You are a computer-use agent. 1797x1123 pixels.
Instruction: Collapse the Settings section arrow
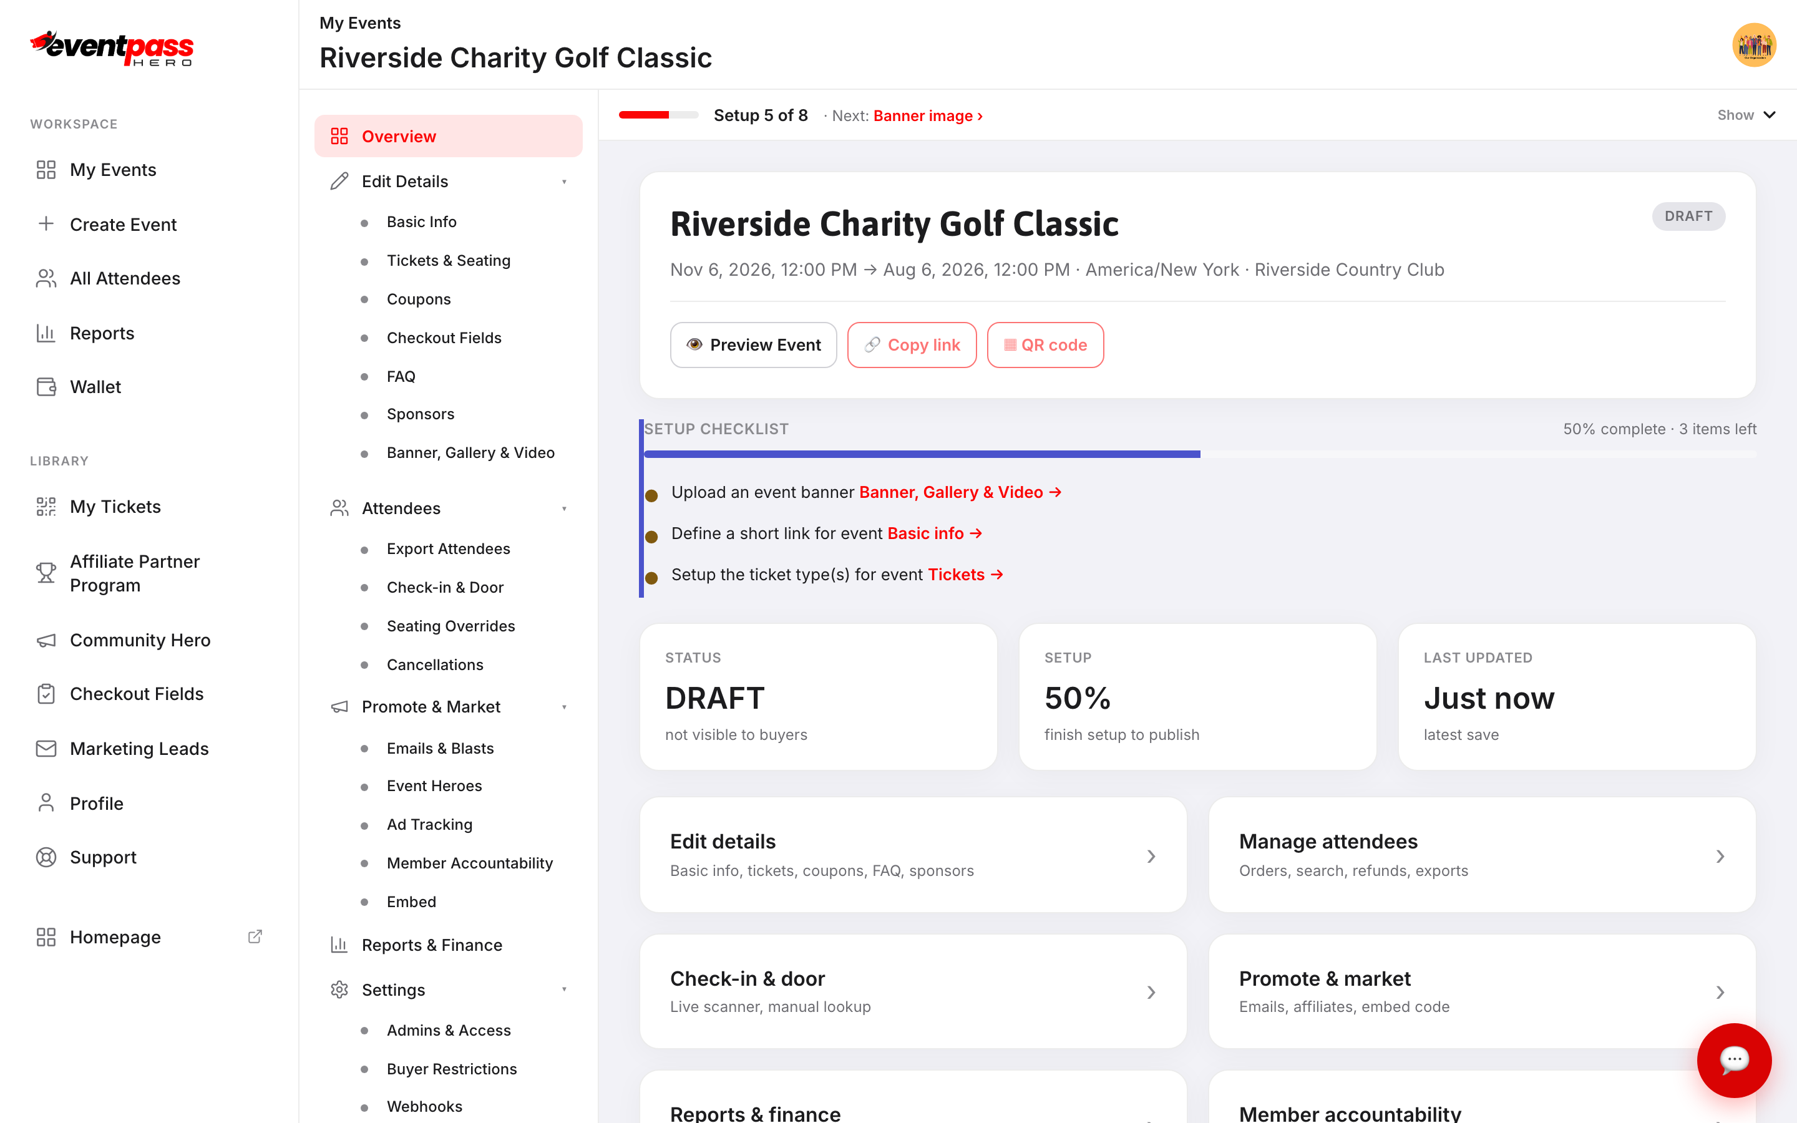click(564, 989)
